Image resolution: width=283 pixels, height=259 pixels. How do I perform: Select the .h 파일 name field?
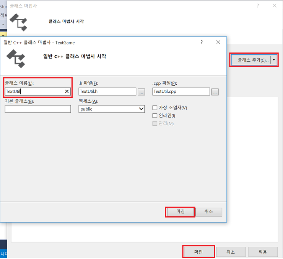coord(107,92)
